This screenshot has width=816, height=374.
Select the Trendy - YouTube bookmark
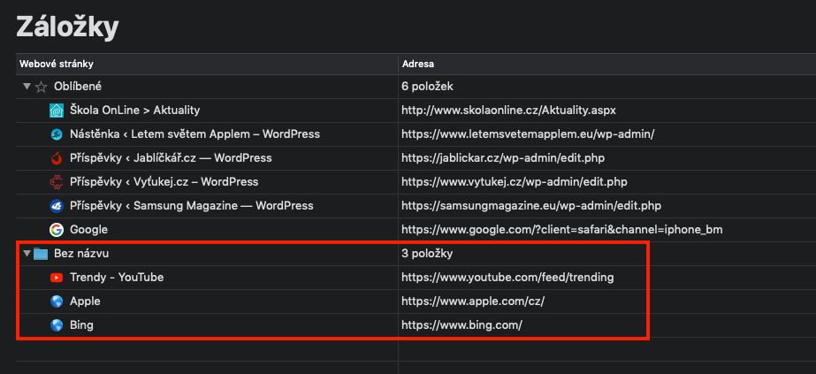(x=117, y=278)
